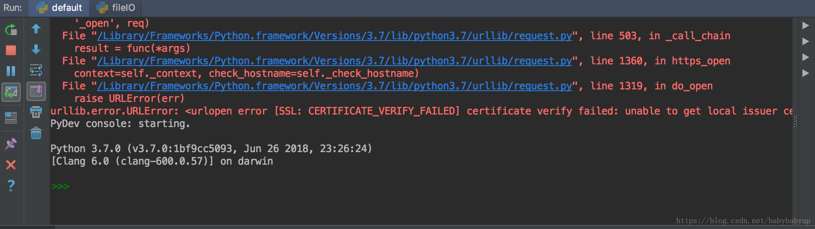Toggle the show variables glasses icon
This screenshot has height=229, width=815.
(x=11, y=92)
